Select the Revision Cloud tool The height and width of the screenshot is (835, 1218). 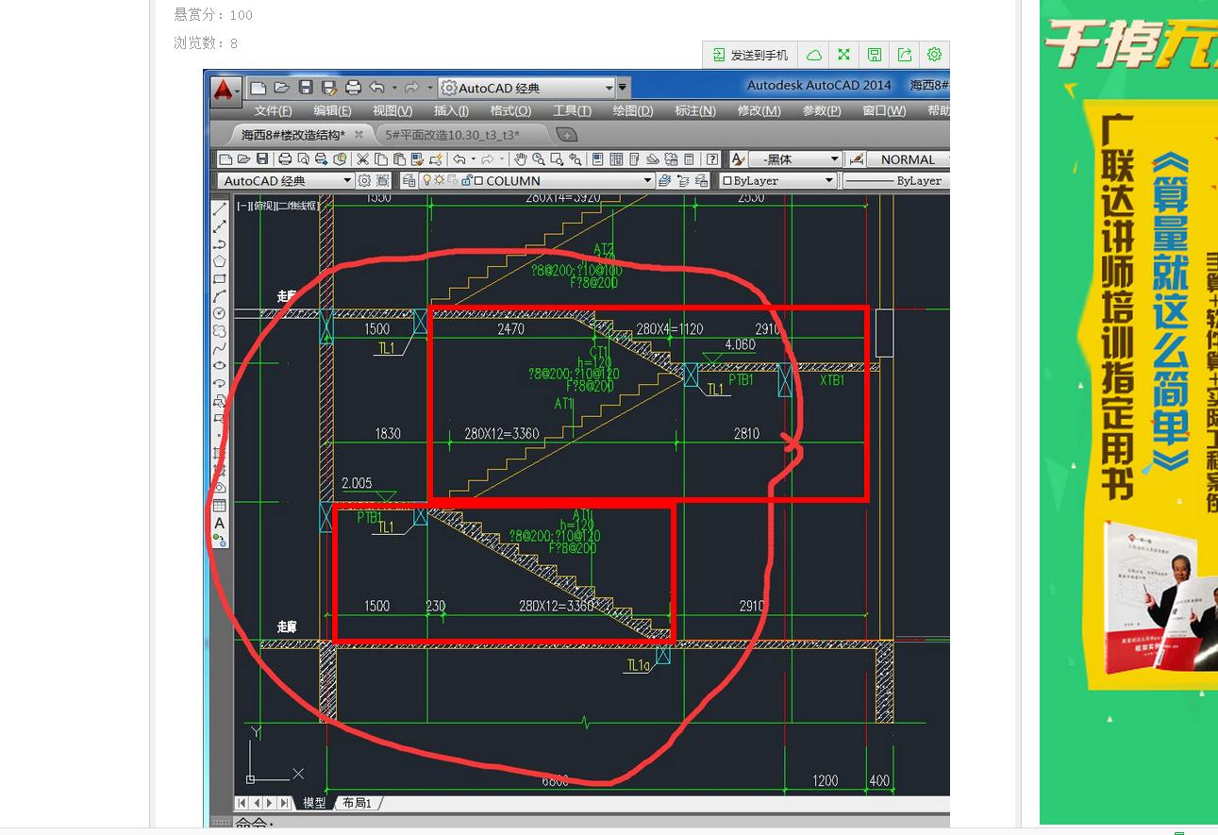click(219, 331)
